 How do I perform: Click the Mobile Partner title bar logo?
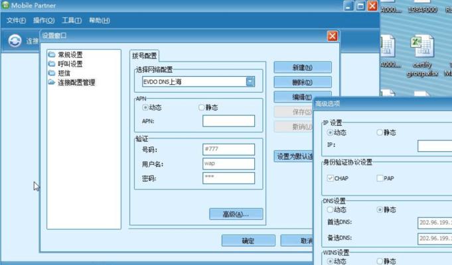click(5, 5)
